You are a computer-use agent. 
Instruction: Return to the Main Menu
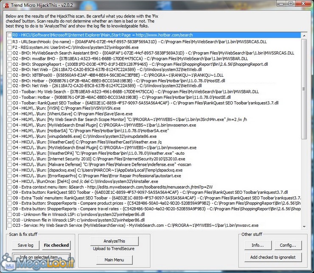114,260
